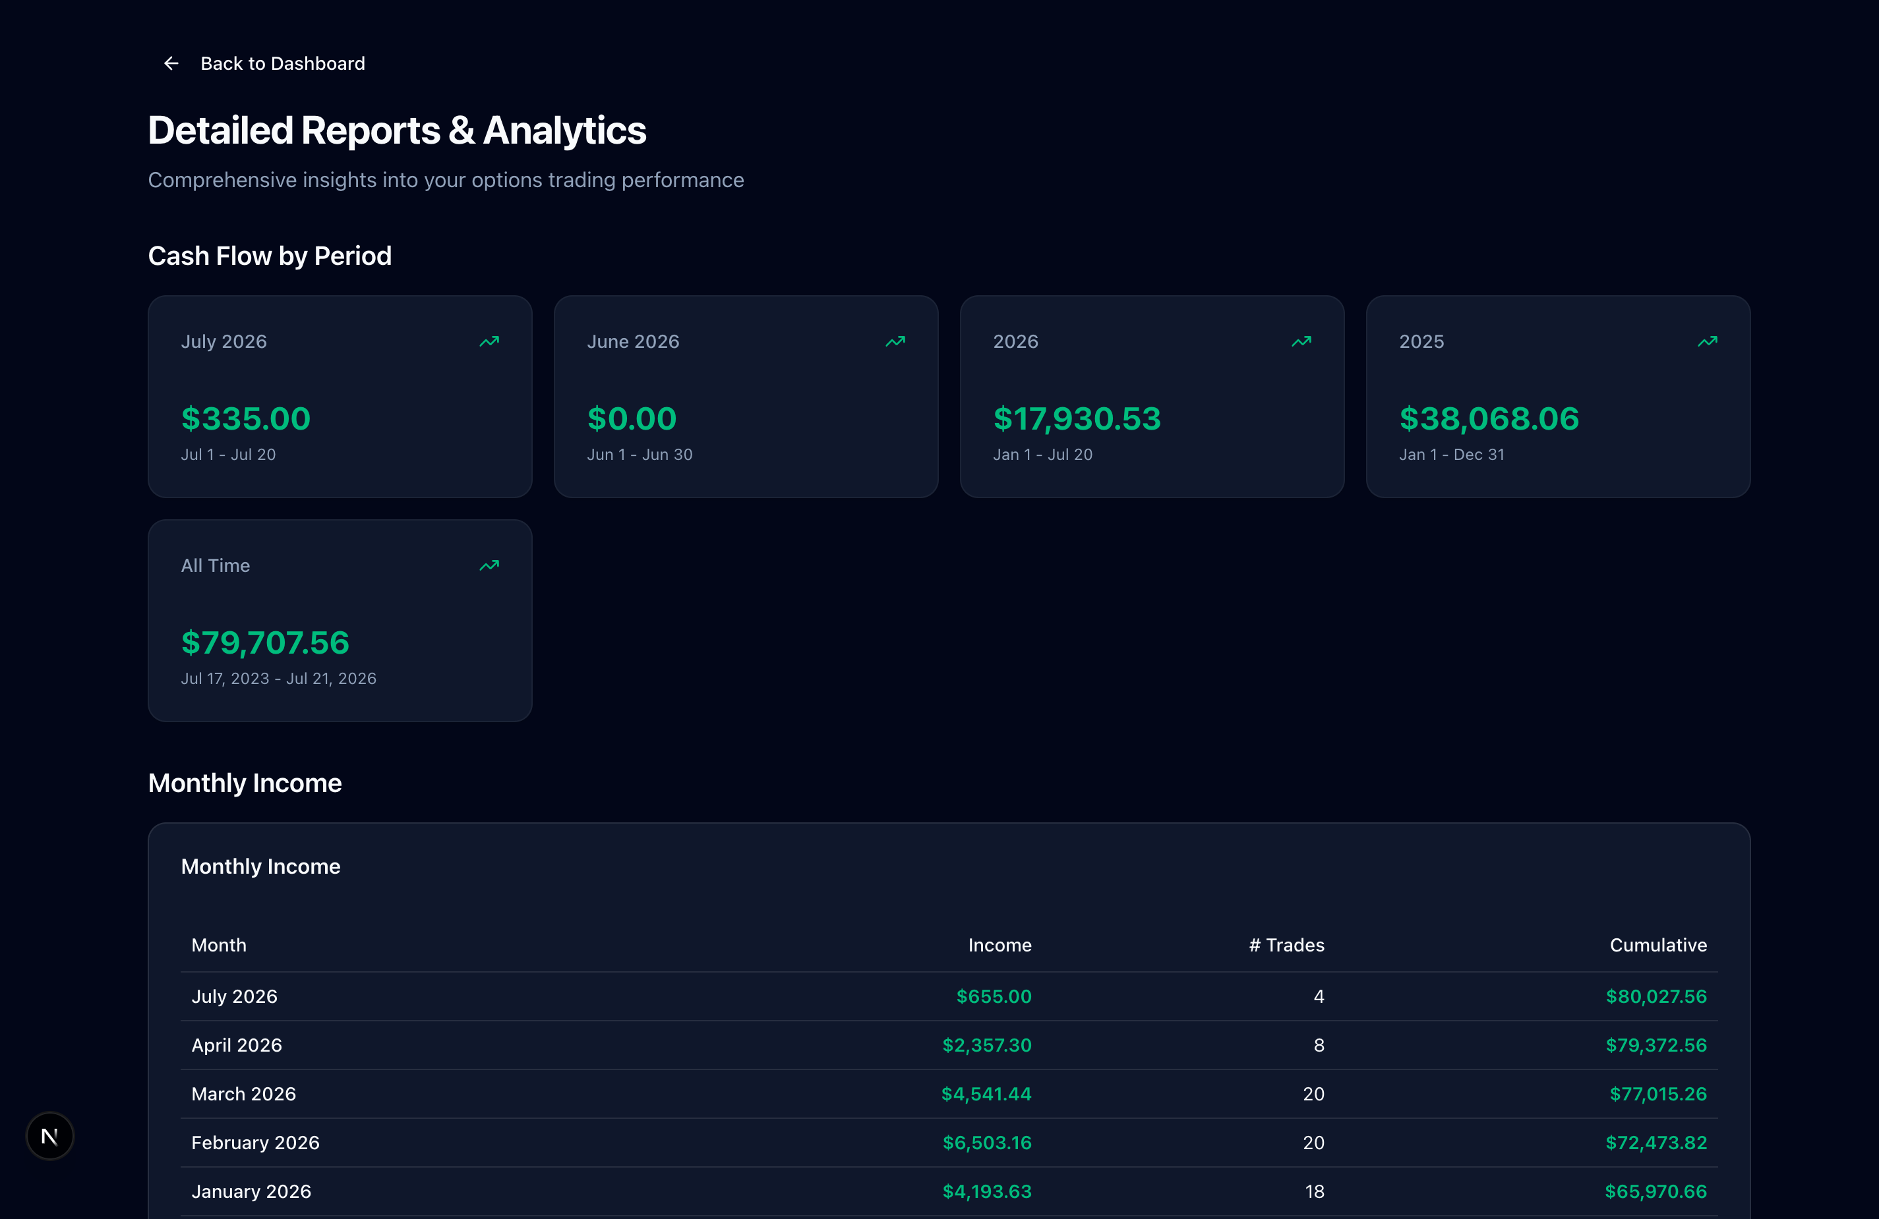1879x1219 pixels.
Task: Click the trending-up icon on 2026 card
Action: pyautogui.click(x=1302, y=341)
